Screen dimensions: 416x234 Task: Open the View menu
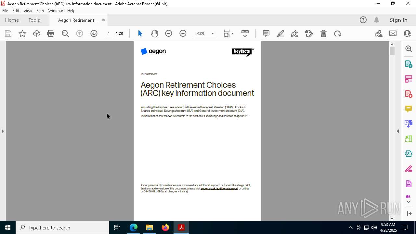coord(28,10)
